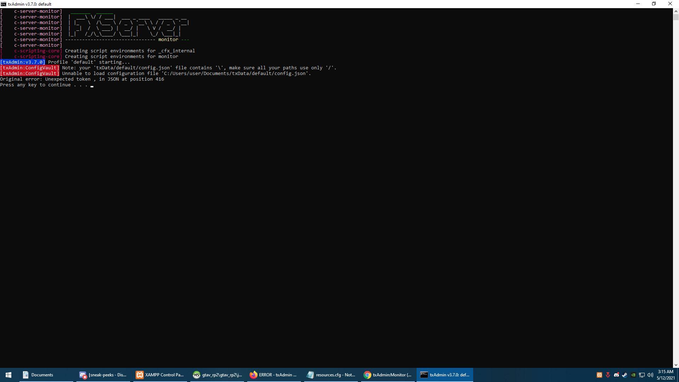Image resolution: width=679 pixels, height=382 pixels.
Task: Open the gtav_rp2 HeidiSQL taskbar item
Action: [x=217, y=375]
